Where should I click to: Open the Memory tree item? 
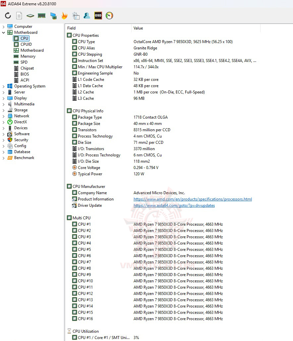tap(25, 56)
